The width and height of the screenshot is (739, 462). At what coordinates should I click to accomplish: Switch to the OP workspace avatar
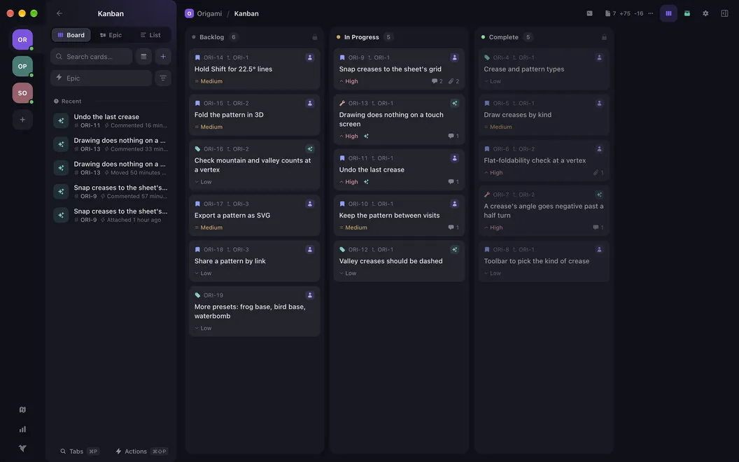(x=22, y=66)
